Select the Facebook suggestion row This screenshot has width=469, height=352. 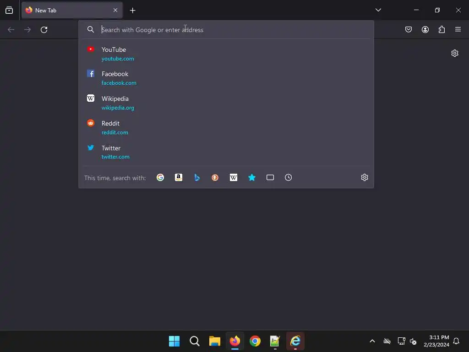pos(226,78)
